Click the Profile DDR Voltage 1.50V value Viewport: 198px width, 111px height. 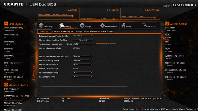tap(75, 69)
